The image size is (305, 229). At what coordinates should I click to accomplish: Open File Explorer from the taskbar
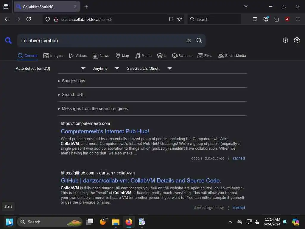116,222
